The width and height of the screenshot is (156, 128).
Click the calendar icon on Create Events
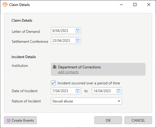pyautogui.click(x=9, y=120)
